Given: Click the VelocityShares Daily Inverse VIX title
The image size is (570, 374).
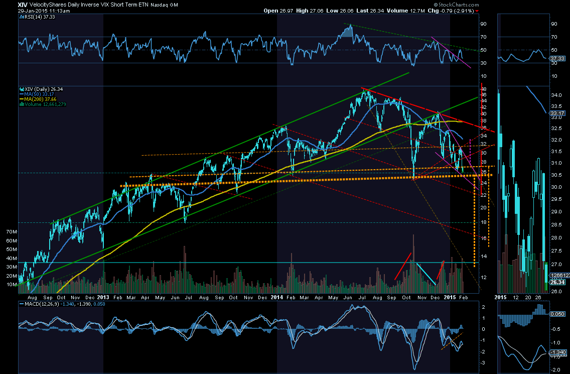Looking at the screenshot, I should 89,5.
